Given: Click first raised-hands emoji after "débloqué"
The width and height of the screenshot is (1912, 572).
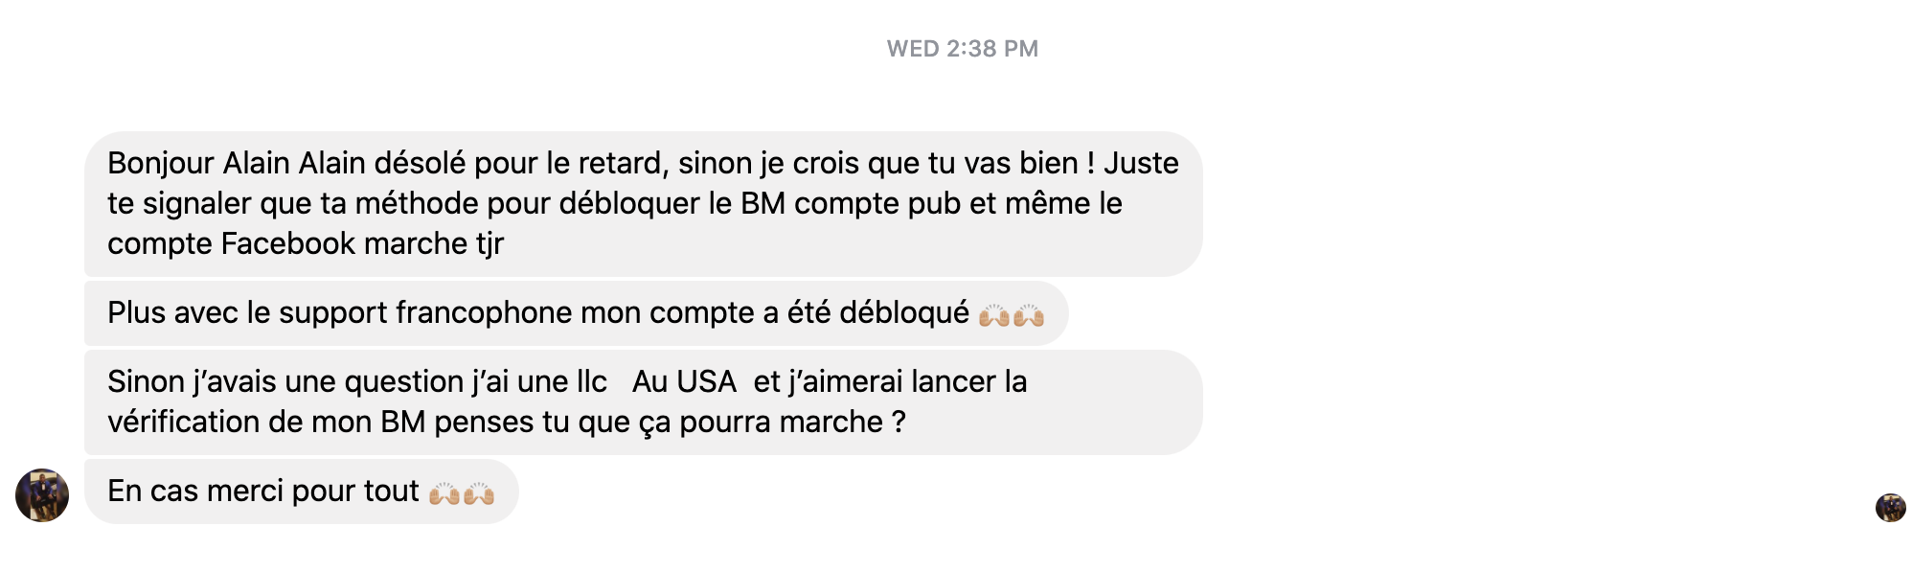Looking at the screenshot, I should click(x=994, y=314).
